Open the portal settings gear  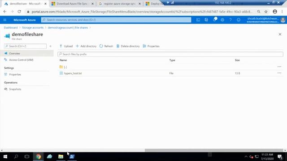click(222, 20)
